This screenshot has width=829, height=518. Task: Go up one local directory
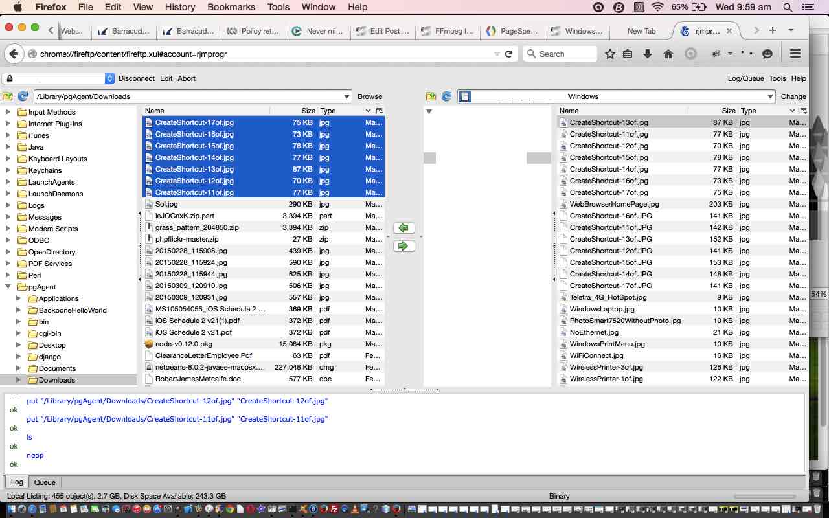(x=7, y=96)
